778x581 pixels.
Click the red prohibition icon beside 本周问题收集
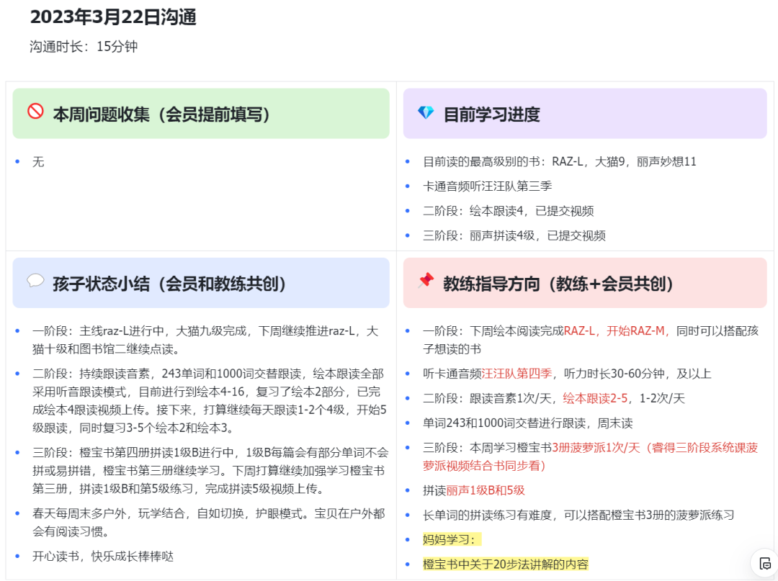(x=35, y=112)
